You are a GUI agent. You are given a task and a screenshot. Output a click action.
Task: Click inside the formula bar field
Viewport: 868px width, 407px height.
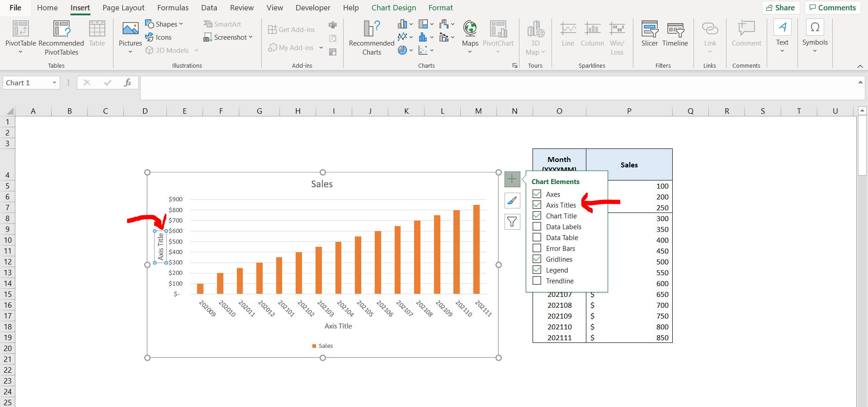(497, 88)
